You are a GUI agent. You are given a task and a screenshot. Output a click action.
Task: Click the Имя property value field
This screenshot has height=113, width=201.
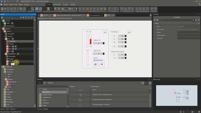pos(188,26)
